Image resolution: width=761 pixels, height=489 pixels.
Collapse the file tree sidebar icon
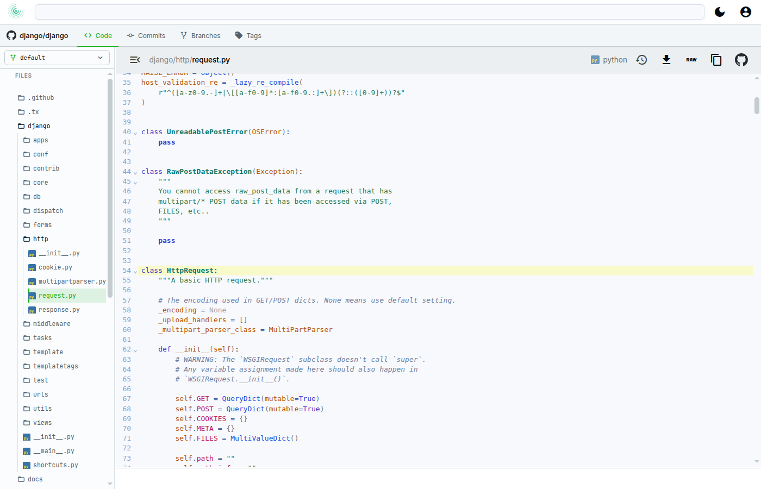[x=135, y=60]
